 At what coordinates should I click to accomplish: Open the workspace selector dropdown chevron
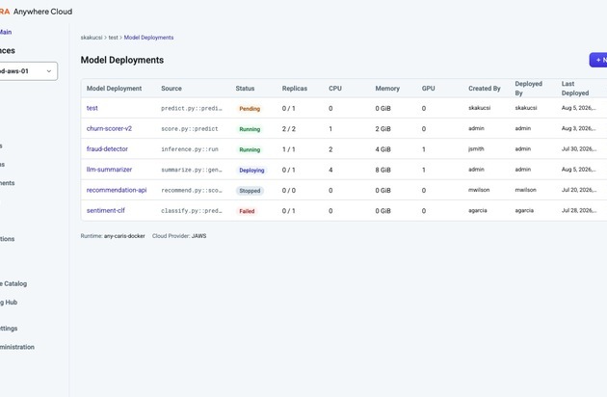49,71
